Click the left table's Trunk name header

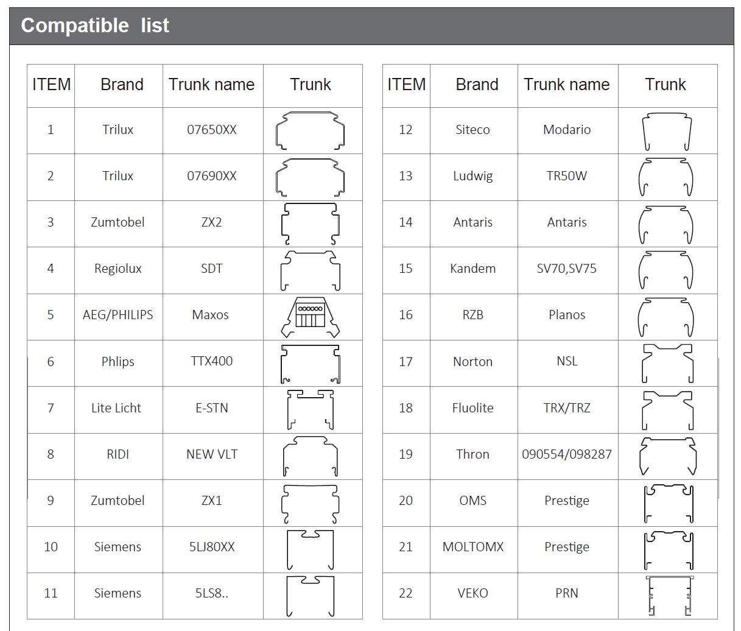pyautogui.click(x=212, y=85)
